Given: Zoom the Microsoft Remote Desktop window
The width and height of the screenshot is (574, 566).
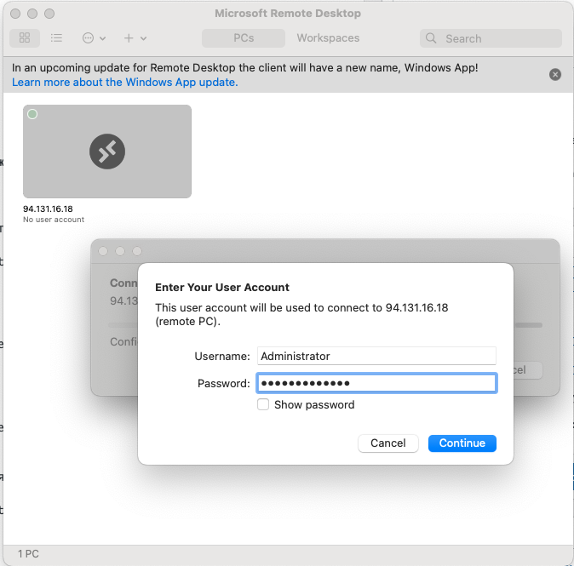Looking at the screenshot, I should pyautogui.click(x=49, y=14).
